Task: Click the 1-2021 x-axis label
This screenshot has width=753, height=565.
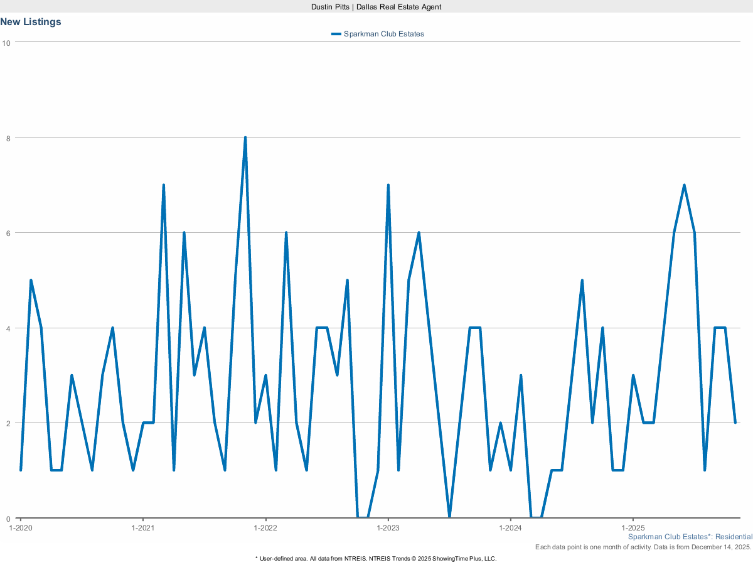Action: click(x=143, y=528)
